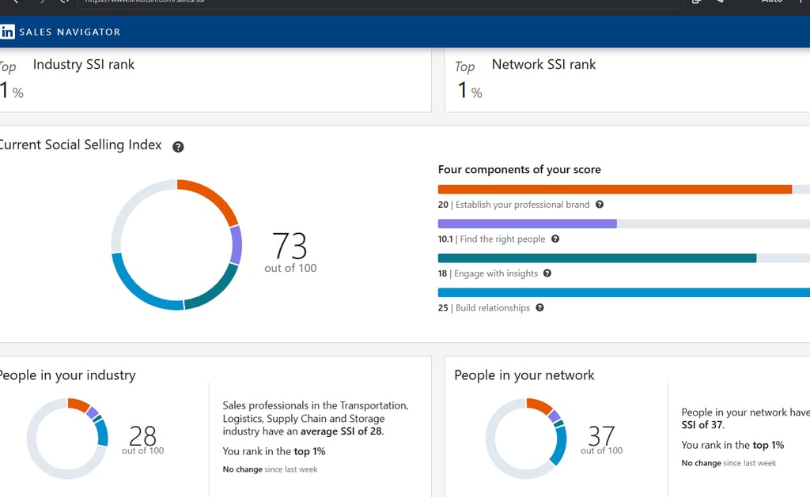Open help icon for Establish your professional brand
The width and height of the screenshot is (810, 497).
pyautogui.click(x=600, y=205)
